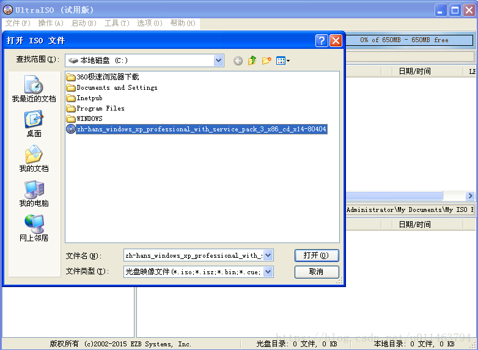Click the horizontal scrollbar track in UltraISO
This screenshot has width=478, height=350.
[454, 195]
